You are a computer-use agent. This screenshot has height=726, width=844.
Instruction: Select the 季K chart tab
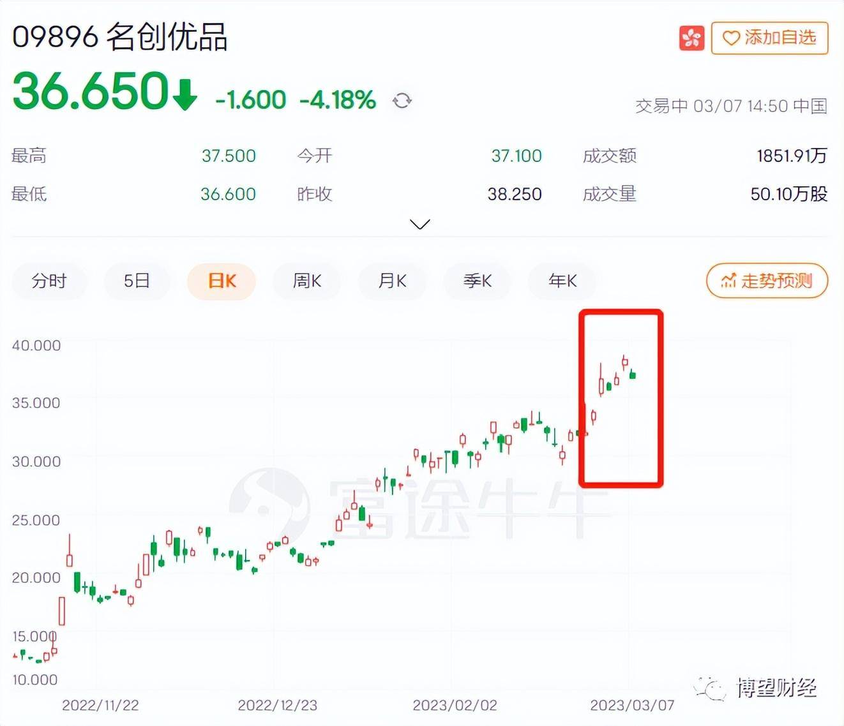click(x=478, y=281)
